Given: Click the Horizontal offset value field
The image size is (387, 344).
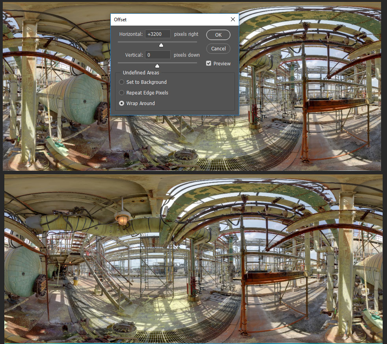Looking at the screenshot, I should coord(158,34).
